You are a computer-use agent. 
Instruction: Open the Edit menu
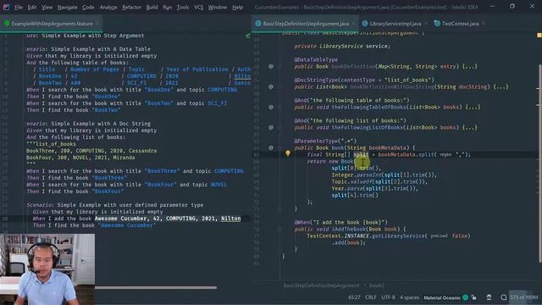[32, 8]
